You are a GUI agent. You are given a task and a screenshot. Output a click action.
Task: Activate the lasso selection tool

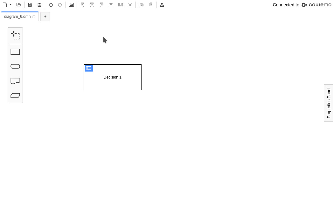tap(15, 35)
